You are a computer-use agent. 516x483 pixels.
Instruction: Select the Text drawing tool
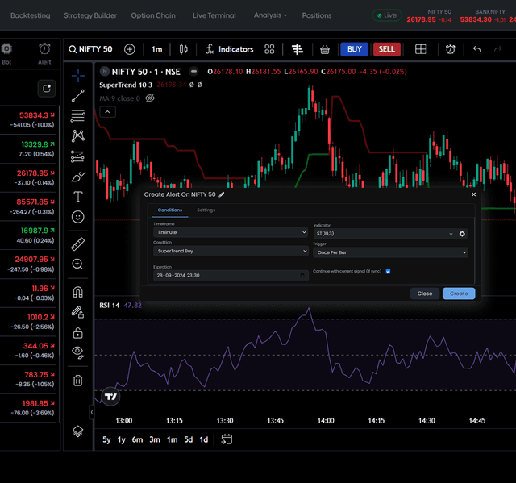click(x=78, y=196)
